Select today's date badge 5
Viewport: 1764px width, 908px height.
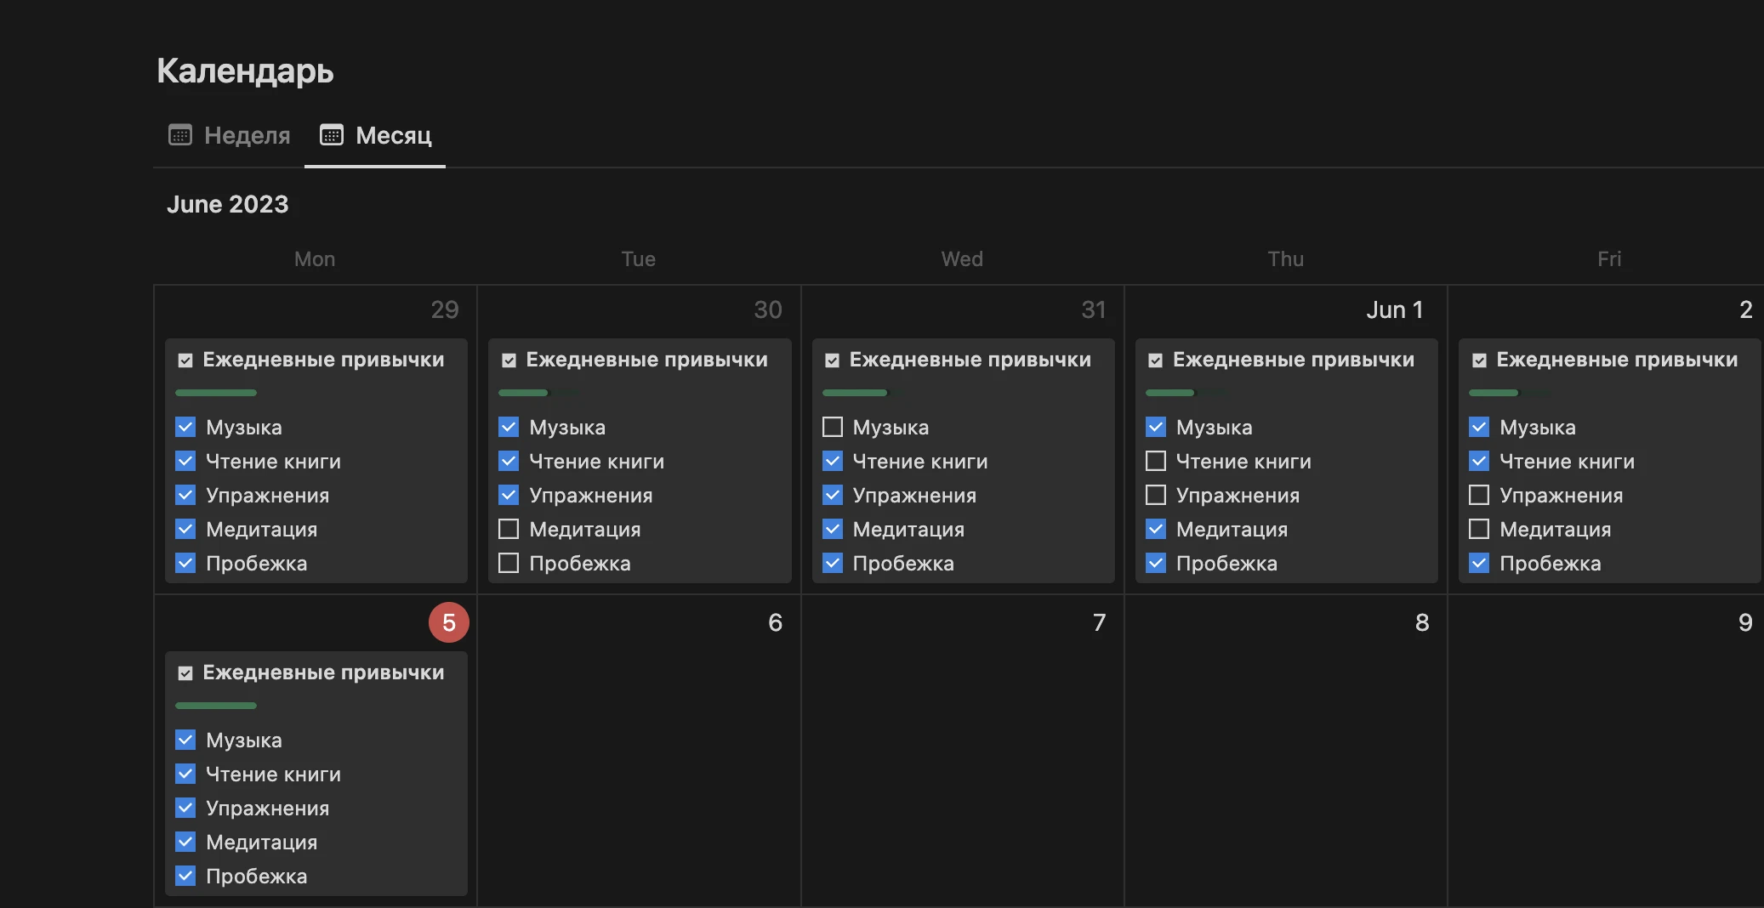(x=449, y=622)
